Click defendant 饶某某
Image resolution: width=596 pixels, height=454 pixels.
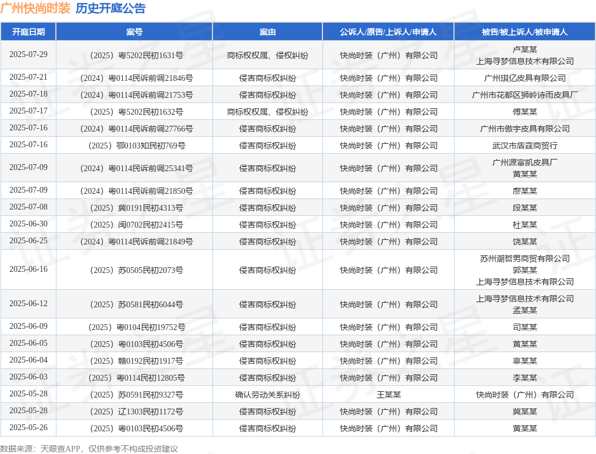[525, 242]
